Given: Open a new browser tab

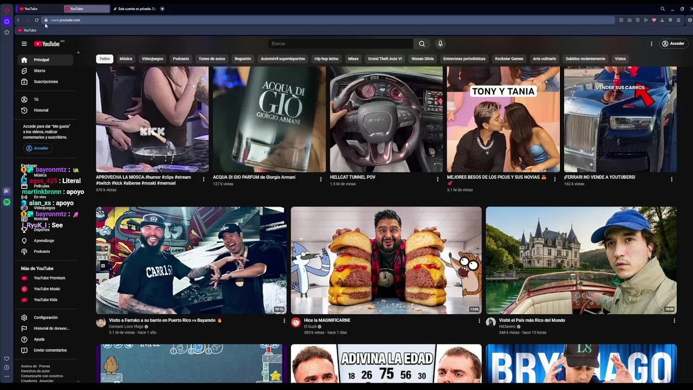Looking at the screenshot, I should click(162, 9).
